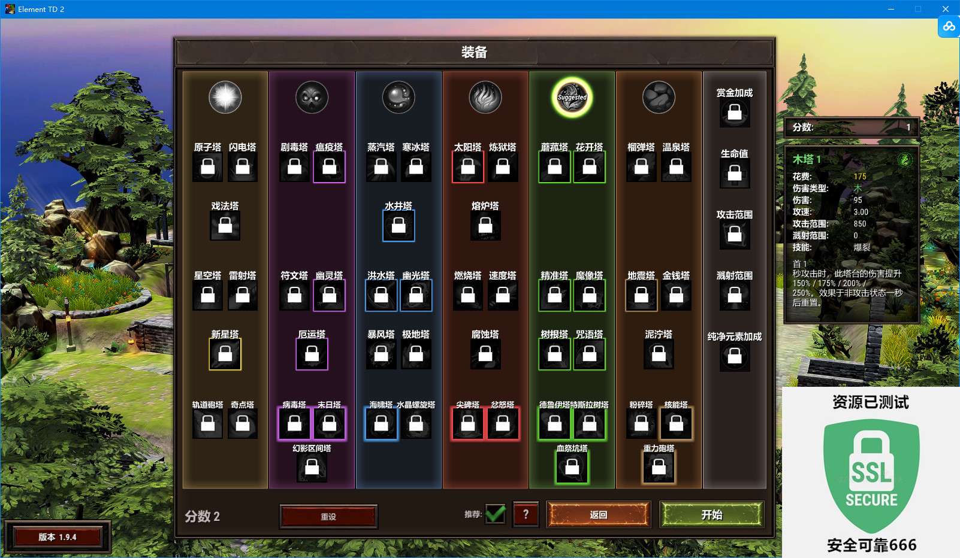Toggle the 推荐 green checkmark checkbox
The height and width of the screenshot is (558, 960).
pyautogui.click(x=496, y=514)
